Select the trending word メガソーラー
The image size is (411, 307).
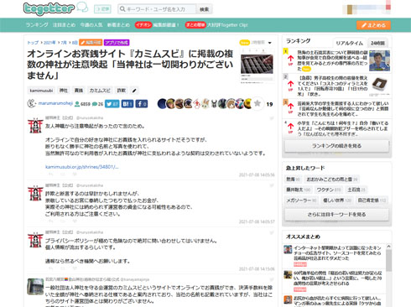coord(301,200)
